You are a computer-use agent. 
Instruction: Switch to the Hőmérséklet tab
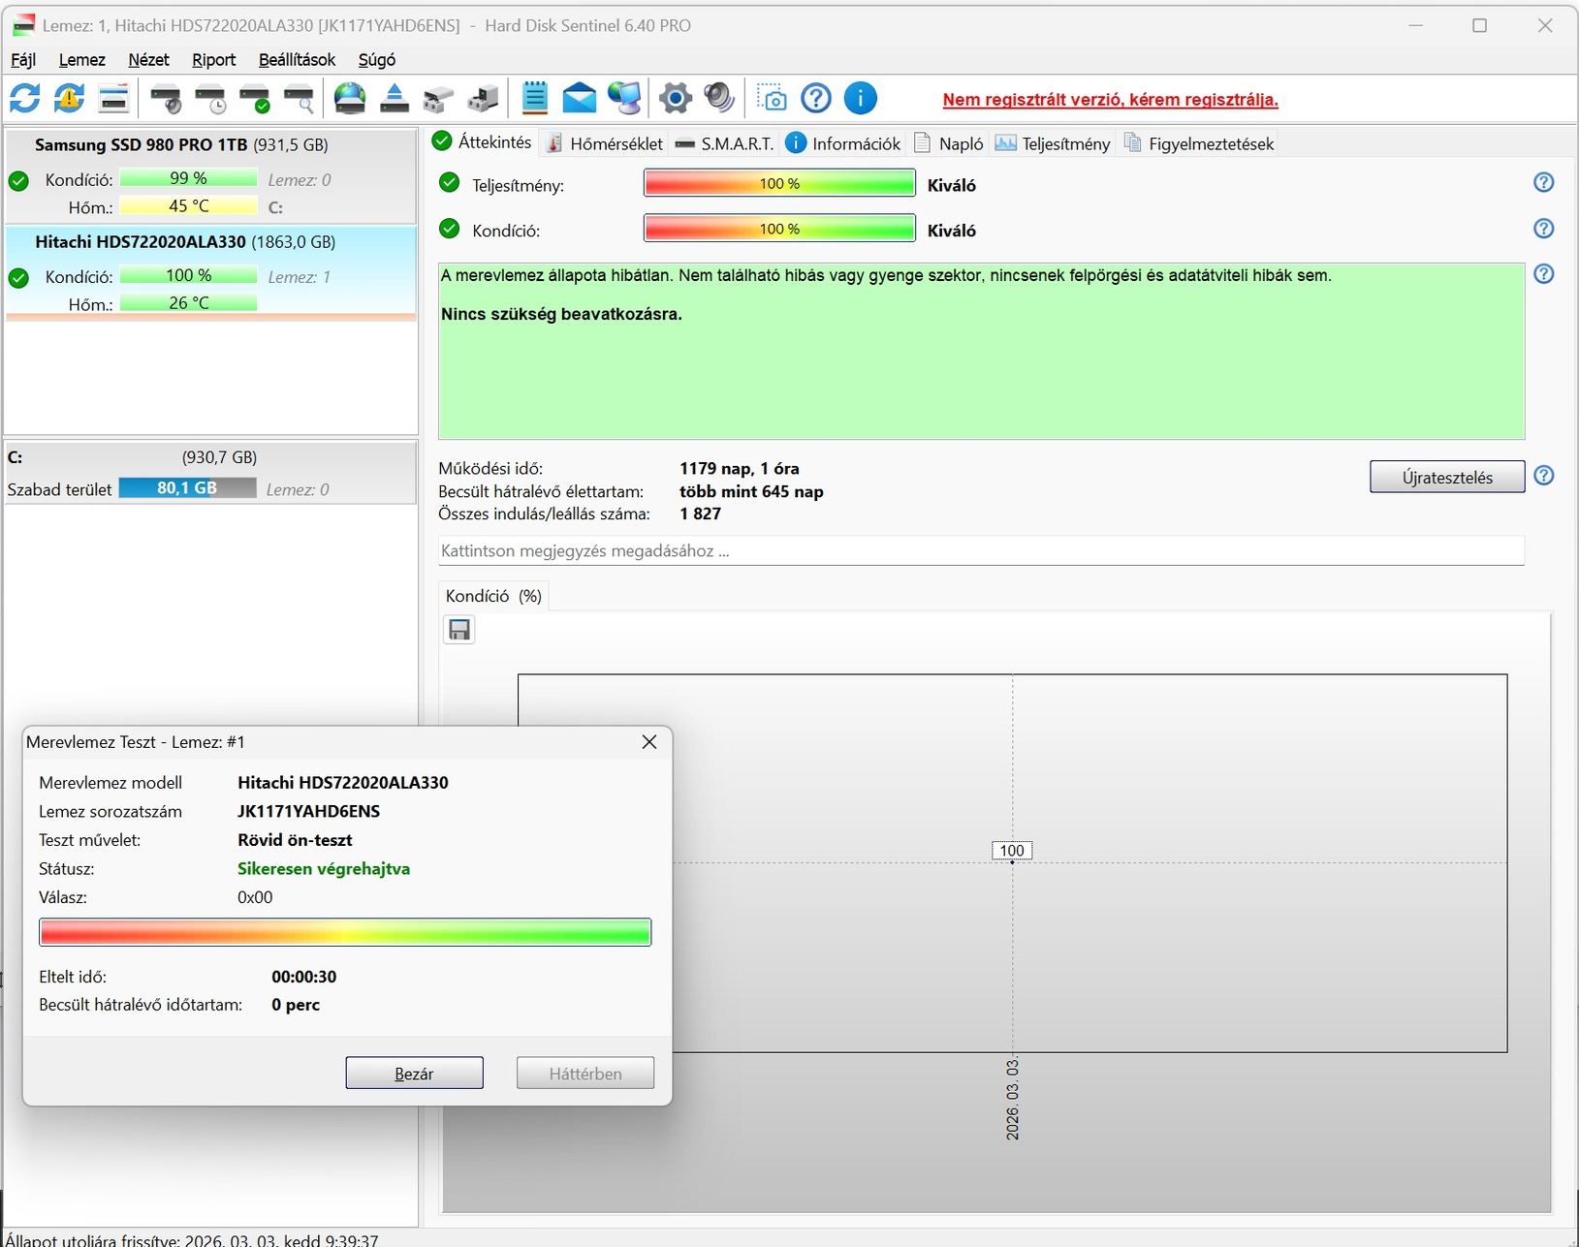[x=605, y=143]
